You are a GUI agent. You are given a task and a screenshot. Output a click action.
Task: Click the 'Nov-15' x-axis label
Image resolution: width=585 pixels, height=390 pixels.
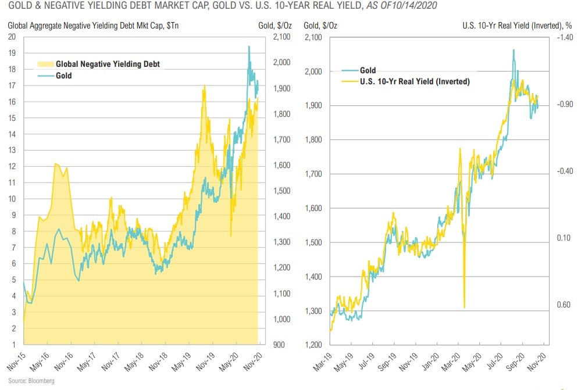[17, 360]
